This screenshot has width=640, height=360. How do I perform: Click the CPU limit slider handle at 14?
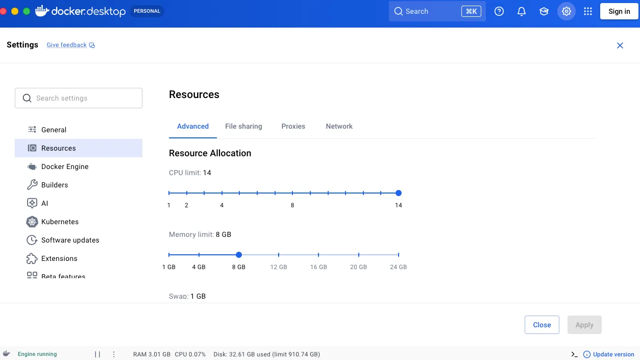399,193
